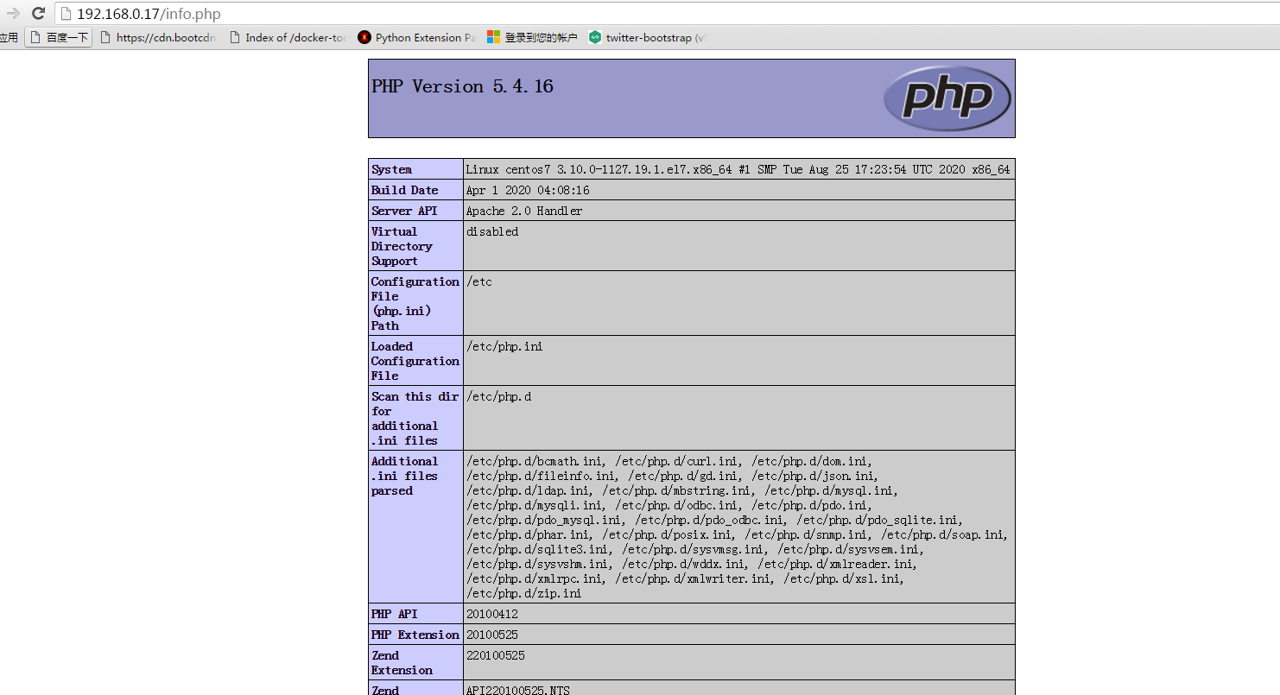Click the browser forward arrow
The height and width of the screenshot is (695, 1280).
pos(13,14)
